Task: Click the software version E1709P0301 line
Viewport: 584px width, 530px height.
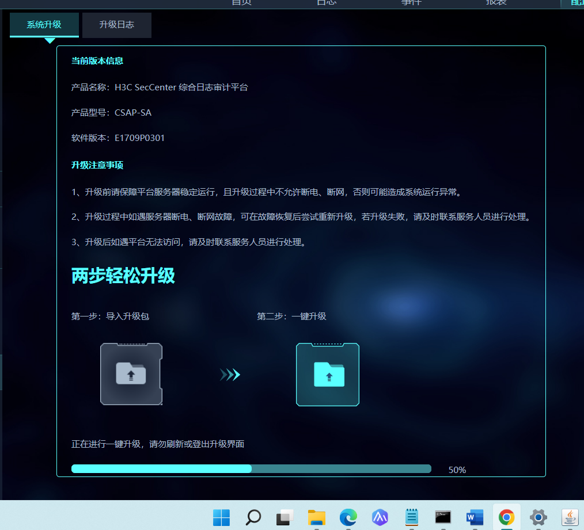Action: (118, 138)
